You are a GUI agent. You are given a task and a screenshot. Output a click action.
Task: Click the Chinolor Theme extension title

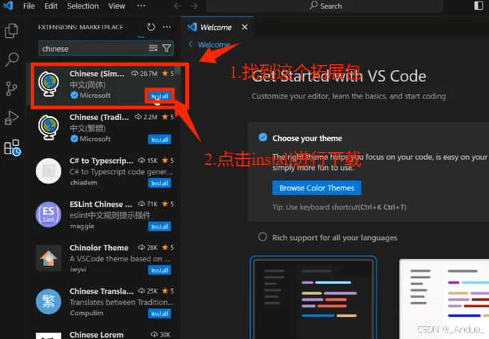point(99,248)
